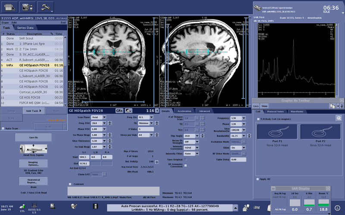Click the Start S/I input field

[84, 157]
